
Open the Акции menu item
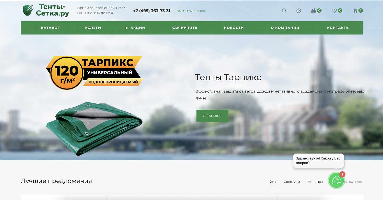coord(135,28)
